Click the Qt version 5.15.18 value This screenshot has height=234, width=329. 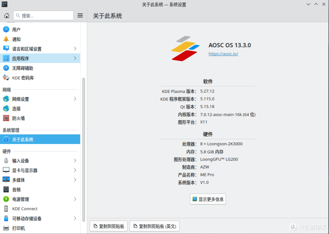[x=207, y=107]
